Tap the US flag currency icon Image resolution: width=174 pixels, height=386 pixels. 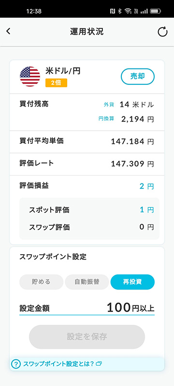[x=30, y=76]
